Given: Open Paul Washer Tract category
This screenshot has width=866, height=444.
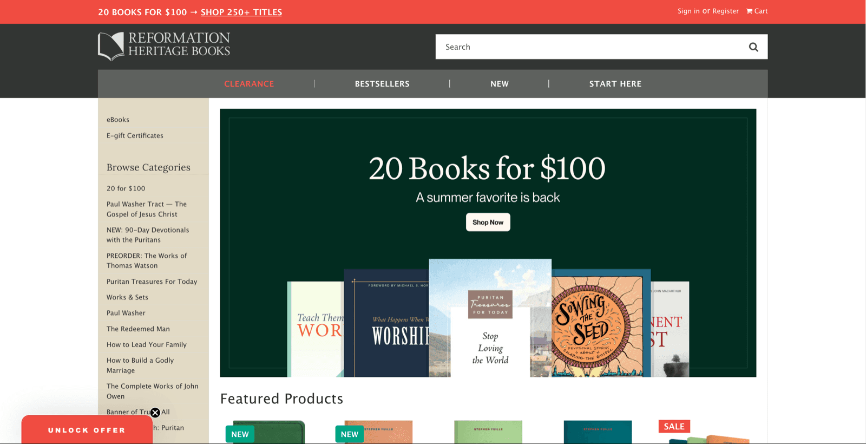Looking at the screenshot, I should click(147, 209).
